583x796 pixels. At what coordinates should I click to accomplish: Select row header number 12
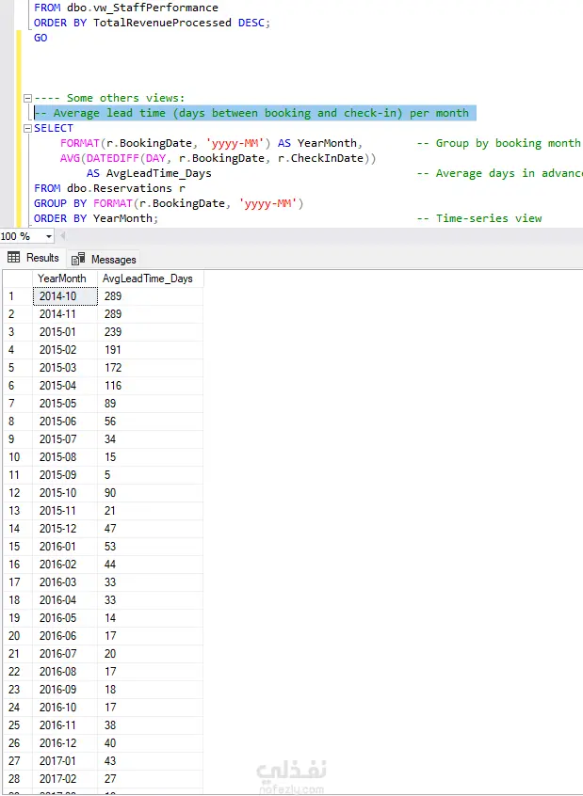[x=18, y=493]
